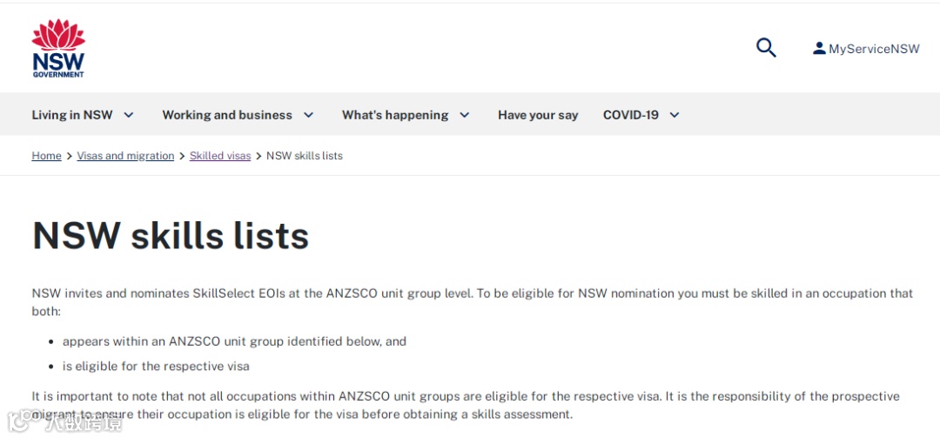Select Have your say menu item
The width and height of the screenshot is (940, 439).
[538, 115]
